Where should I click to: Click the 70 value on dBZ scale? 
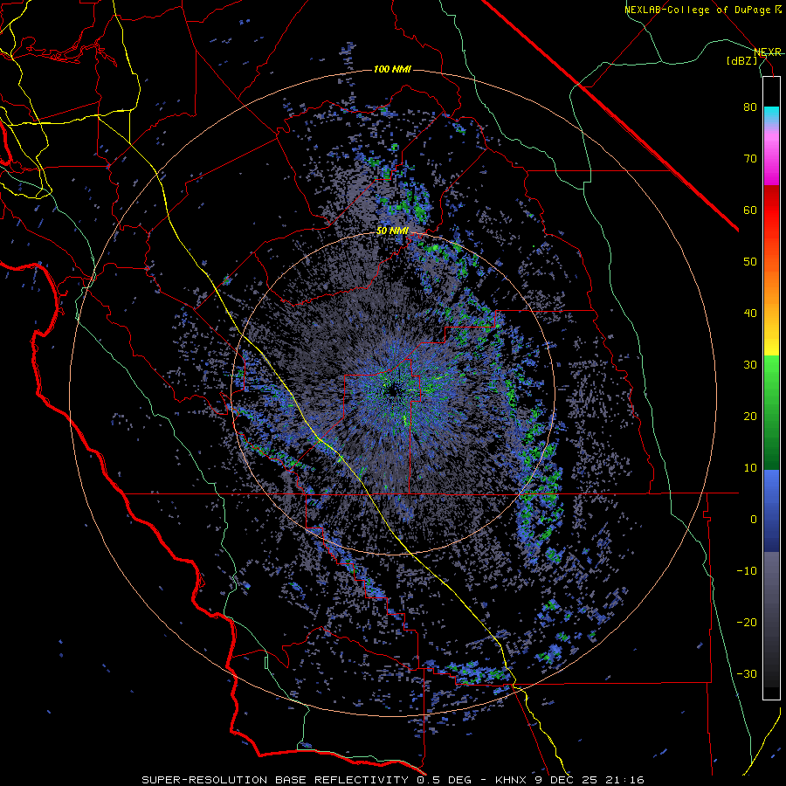(x=750, y=159)
